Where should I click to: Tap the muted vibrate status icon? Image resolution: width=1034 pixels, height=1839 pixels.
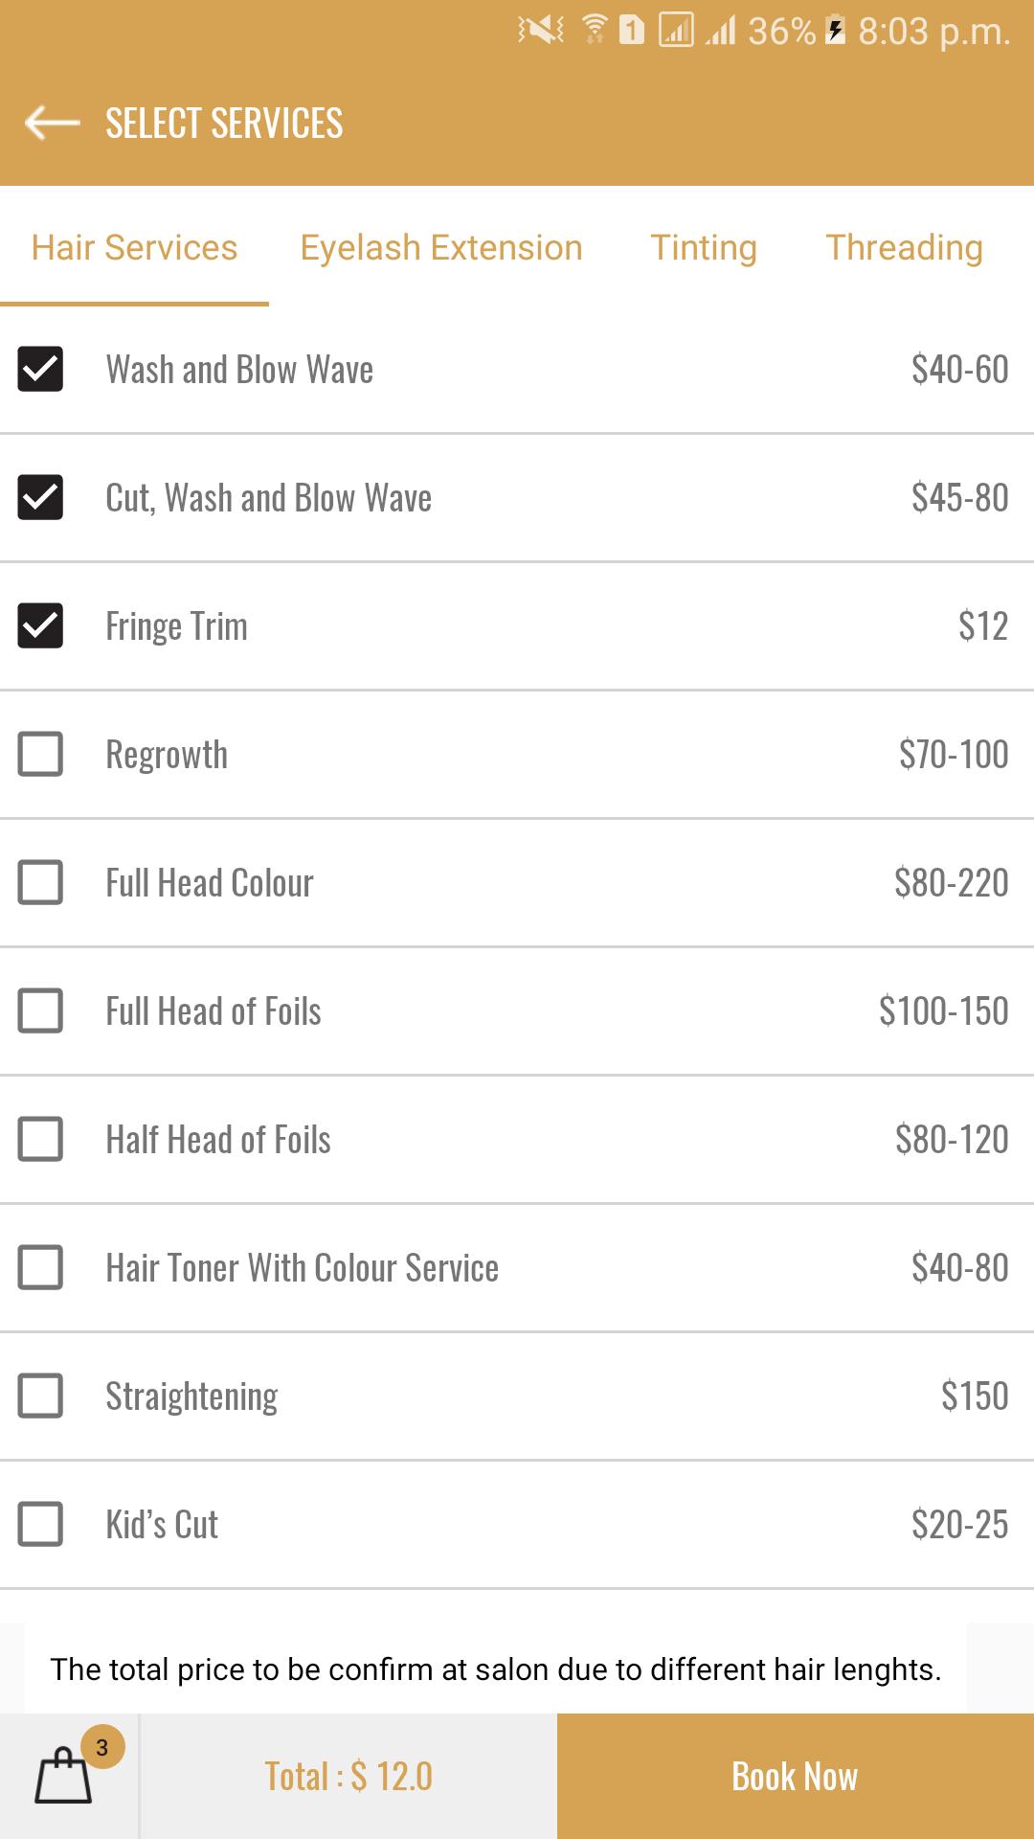541,32
